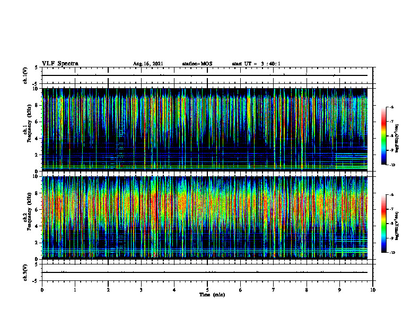This screenshot has width=420, height=325.
Task: Select the "-10" label on ch.2 colorbar
Action: click(x=392, y=253)
